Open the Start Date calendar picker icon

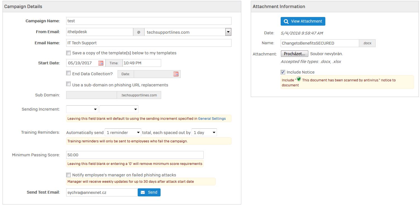[101, 63]
